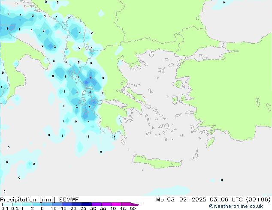The image size is (272, 210).
Task: Click the '40' legend scale label
Action: [113, 208]
